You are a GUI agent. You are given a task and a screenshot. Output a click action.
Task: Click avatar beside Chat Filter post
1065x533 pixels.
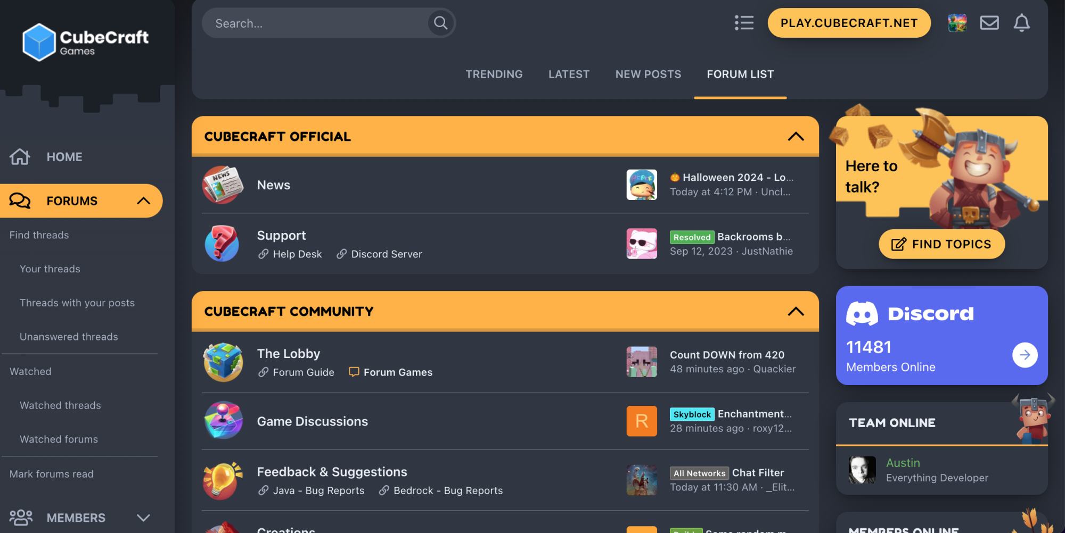(642, 480)
